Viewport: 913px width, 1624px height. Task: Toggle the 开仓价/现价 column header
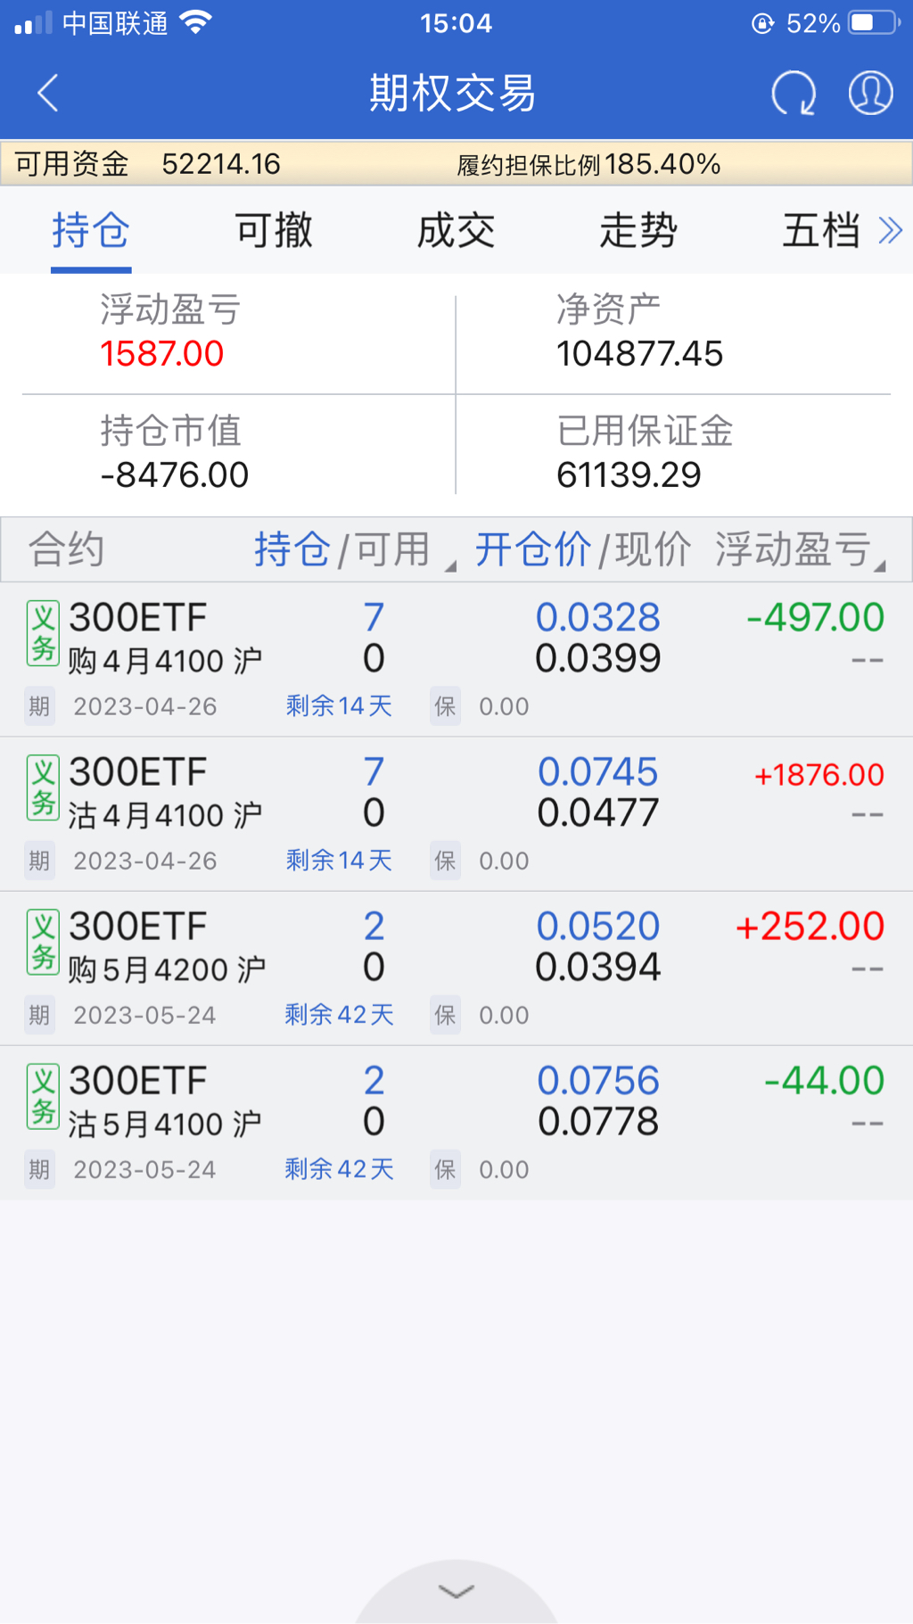581,549
